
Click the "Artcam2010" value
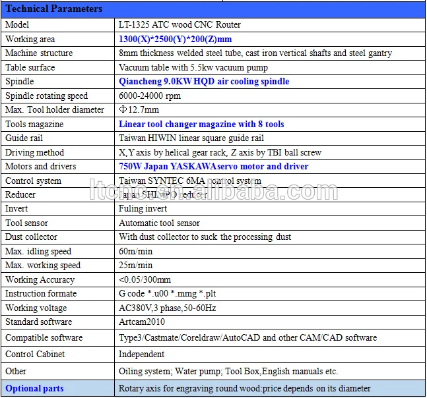(142, 322)
